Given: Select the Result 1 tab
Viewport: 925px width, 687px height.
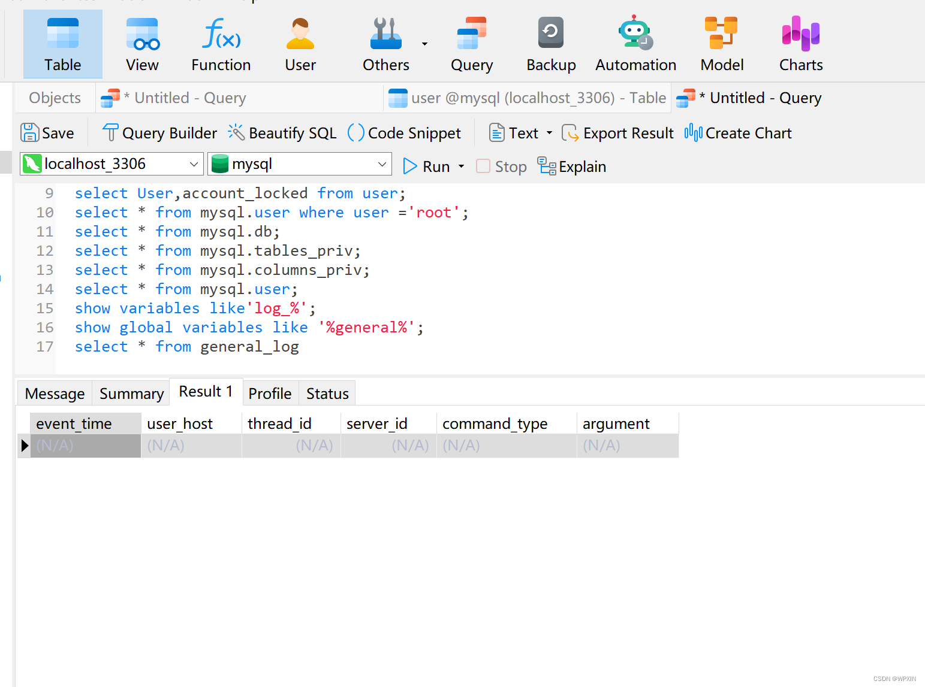Looking at the screenshot, I should (206, 392).
